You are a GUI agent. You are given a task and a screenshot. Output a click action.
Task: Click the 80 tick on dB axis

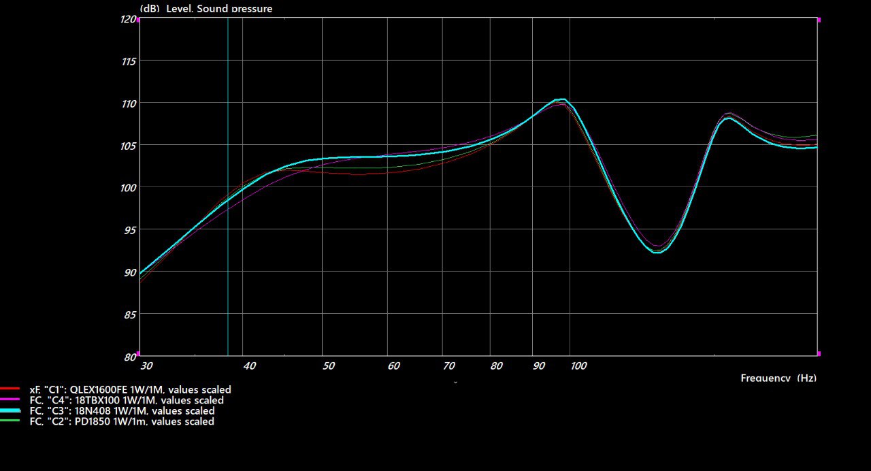tap(131, 356)
